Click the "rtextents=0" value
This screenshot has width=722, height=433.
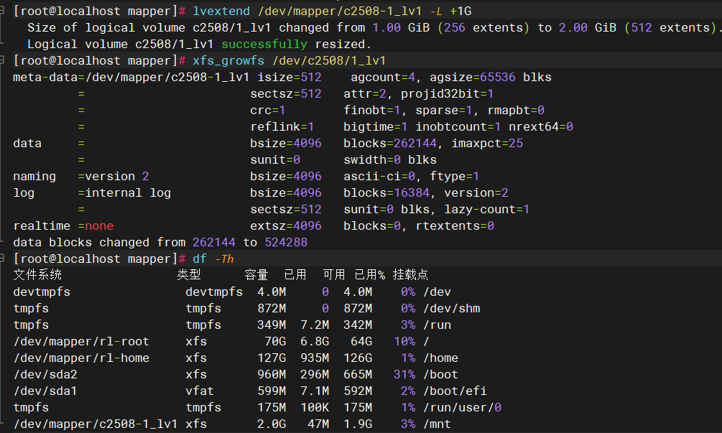455,226
